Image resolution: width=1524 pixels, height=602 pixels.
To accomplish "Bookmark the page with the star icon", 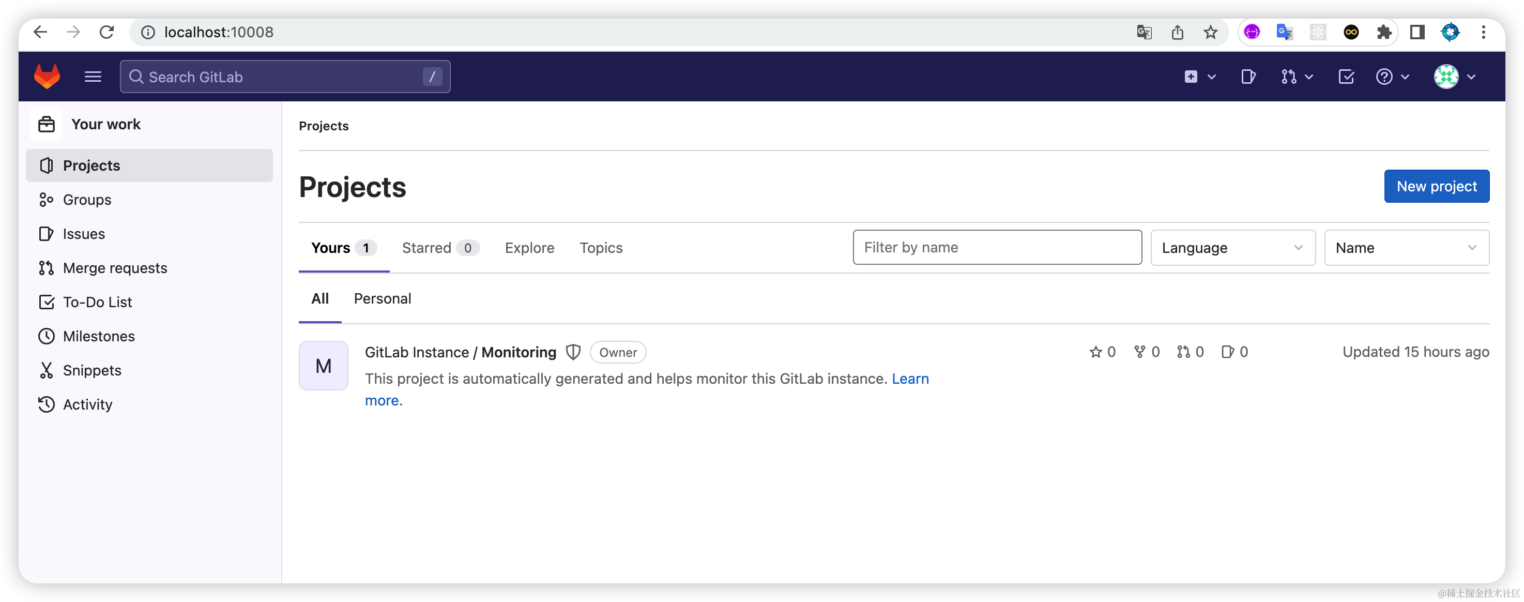I will pos(1210,32).
